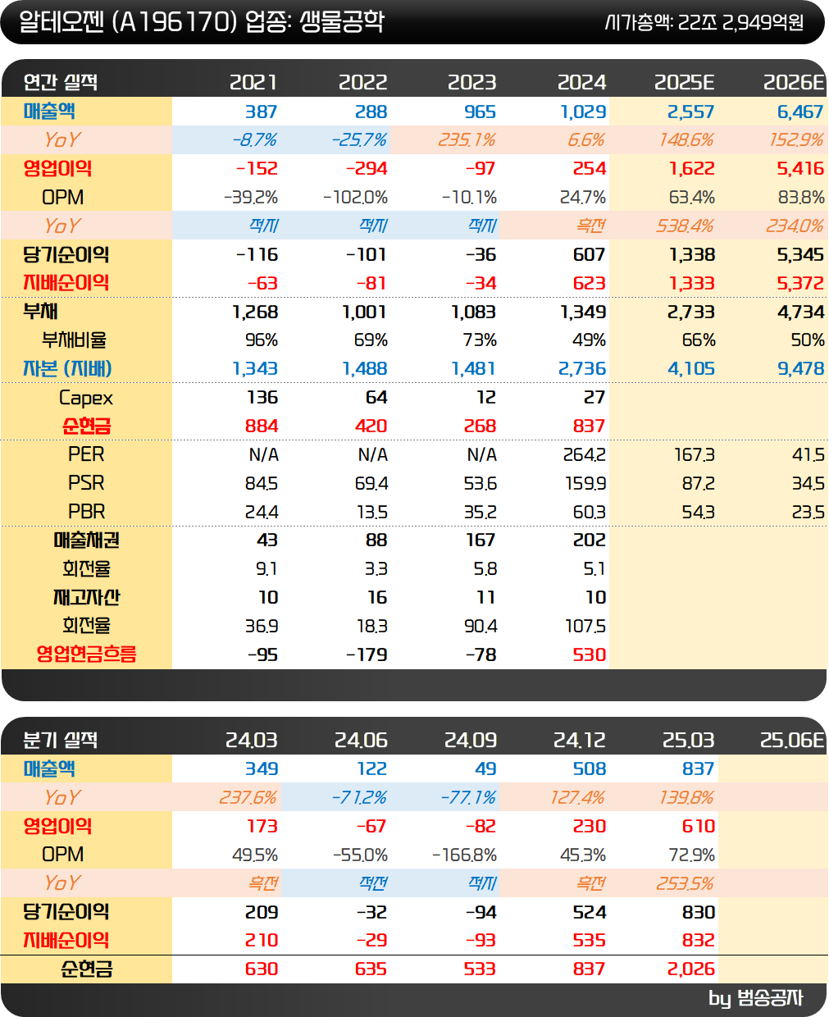Select the 부채비율 value 96%

tap(262, 340)
